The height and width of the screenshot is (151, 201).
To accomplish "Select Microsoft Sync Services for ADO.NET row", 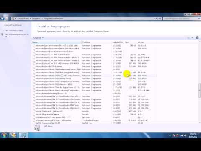I will (95, 46).
